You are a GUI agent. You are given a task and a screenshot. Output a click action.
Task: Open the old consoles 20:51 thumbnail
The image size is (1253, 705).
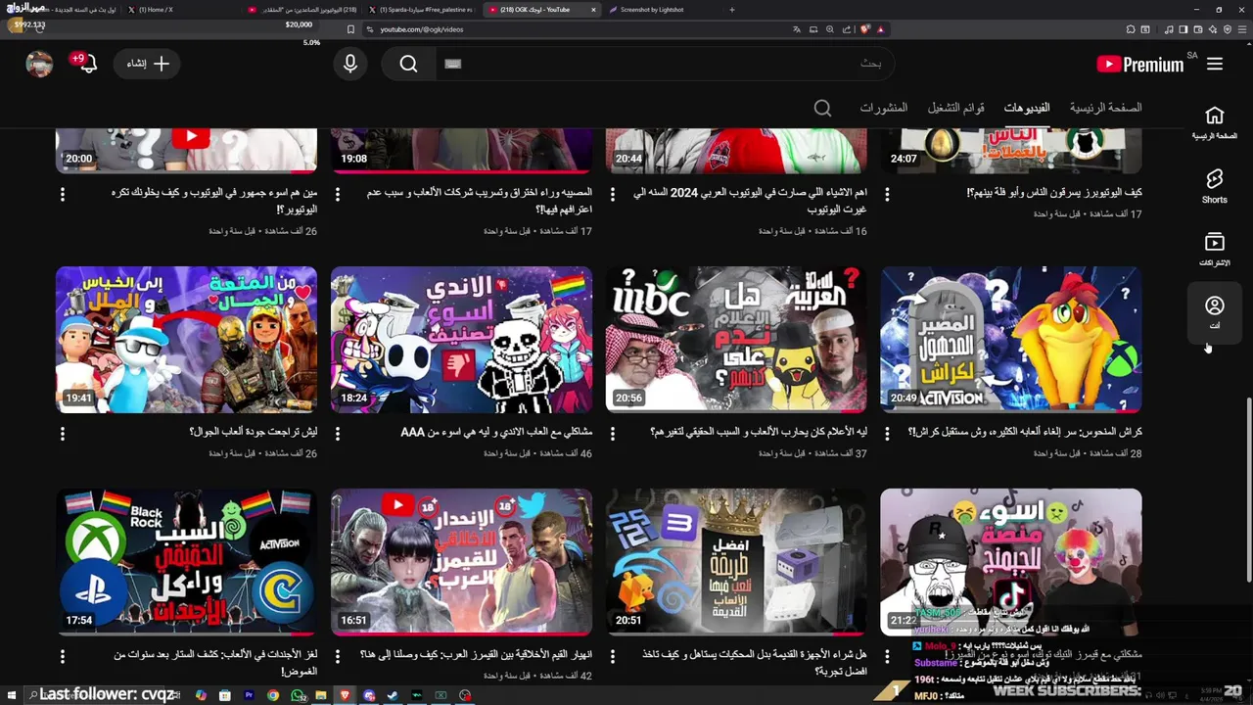(736, 562)
